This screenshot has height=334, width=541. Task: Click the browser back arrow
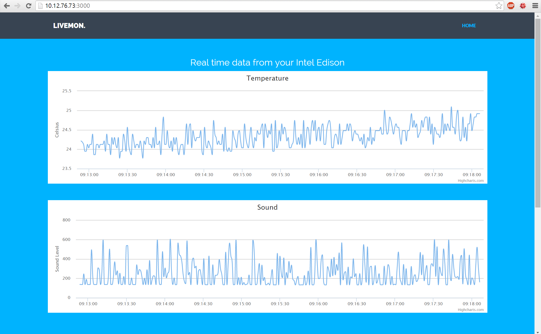(x=7, y=6)
